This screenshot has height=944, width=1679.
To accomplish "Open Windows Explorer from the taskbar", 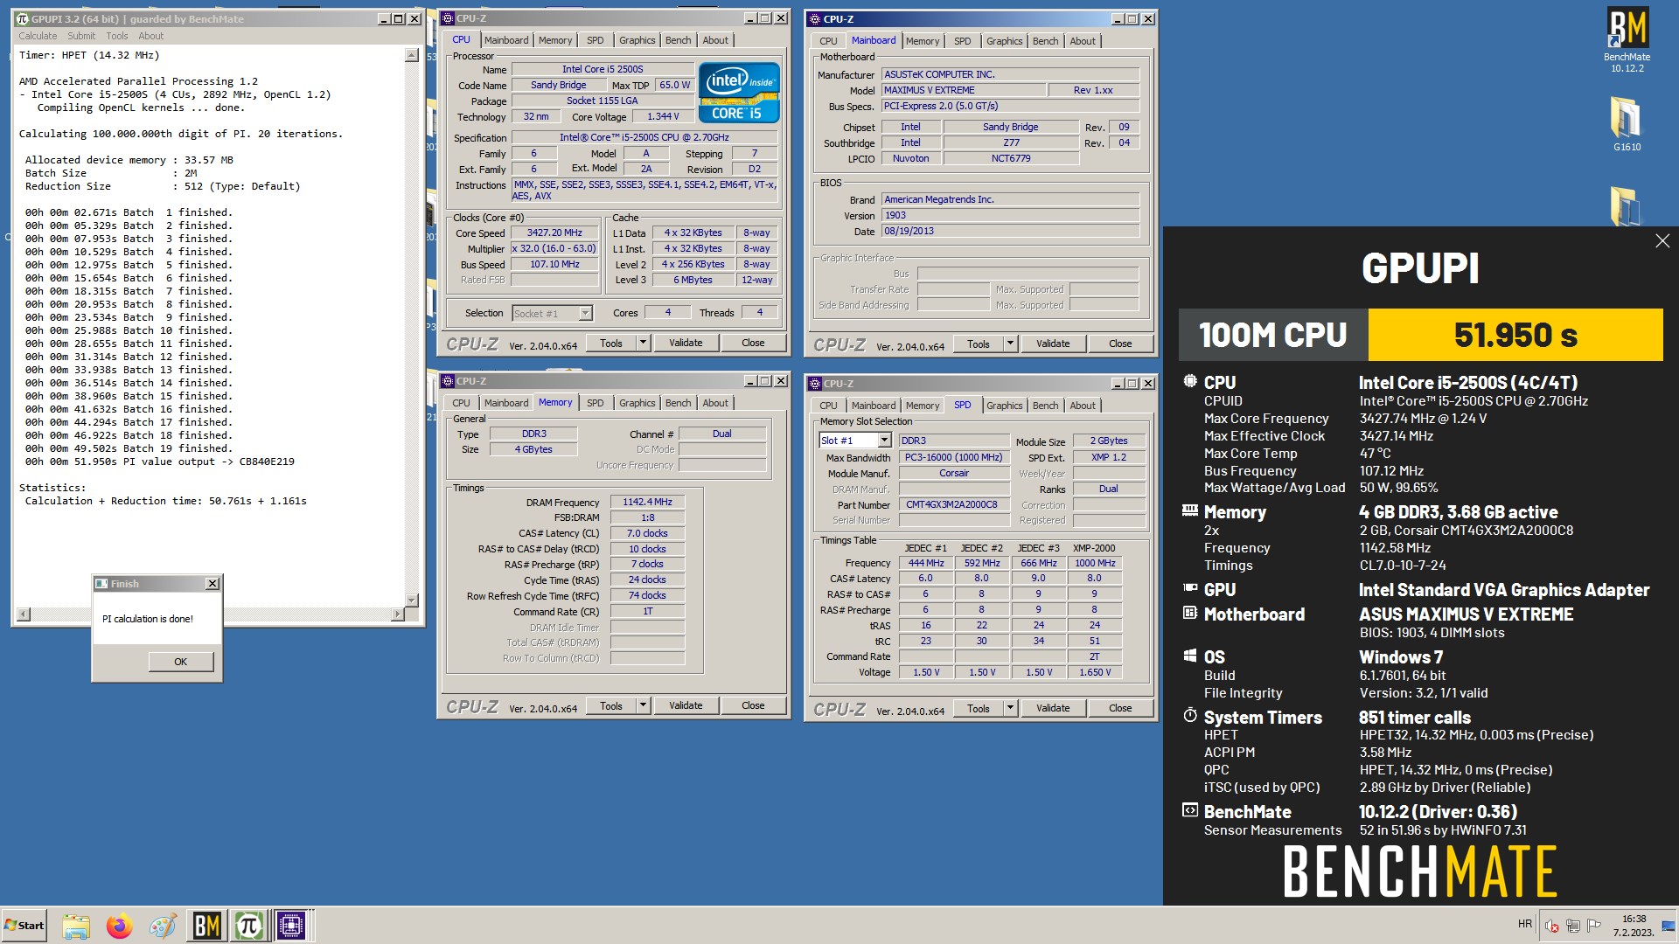I will tap(76, 926).
